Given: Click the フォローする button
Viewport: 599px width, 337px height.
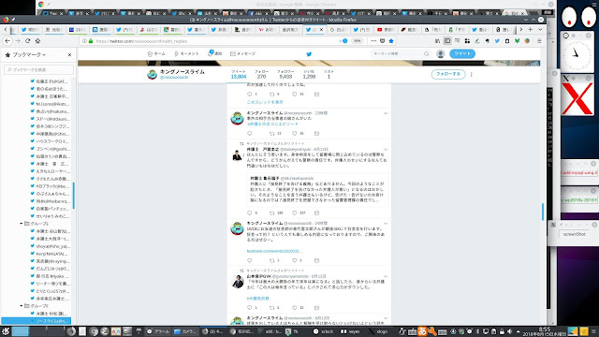Looking at the screenshot, I should (448, 74).
